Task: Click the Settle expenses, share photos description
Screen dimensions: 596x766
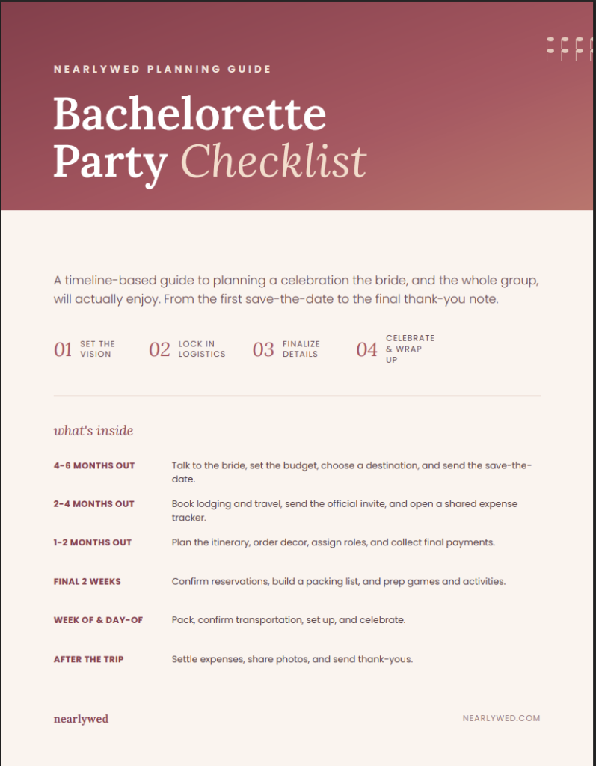Action: (292, 659)
